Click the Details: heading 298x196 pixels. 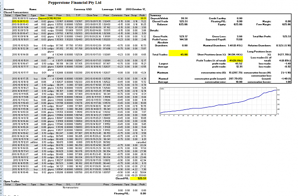(154, 30)
